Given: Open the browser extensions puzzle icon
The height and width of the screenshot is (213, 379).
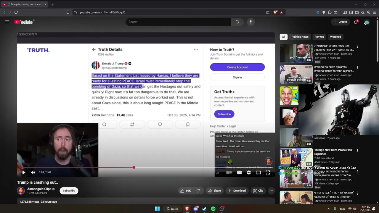Looking at the screenshot, I should tap(330, 12).
